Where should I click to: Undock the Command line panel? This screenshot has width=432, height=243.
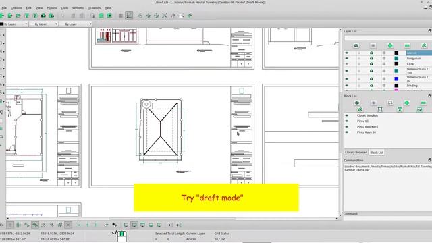pos(429,160)
